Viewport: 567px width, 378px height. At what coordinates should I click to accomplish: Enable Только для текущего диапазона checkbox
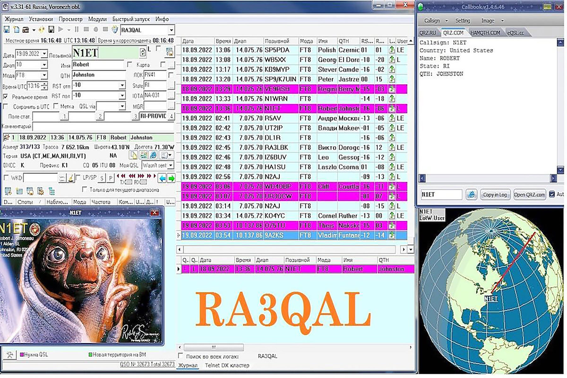(84, 189)
